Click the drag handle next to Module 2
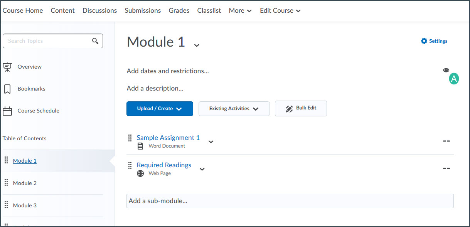Viewport: 470px width, 227px height. coord(6,183)
